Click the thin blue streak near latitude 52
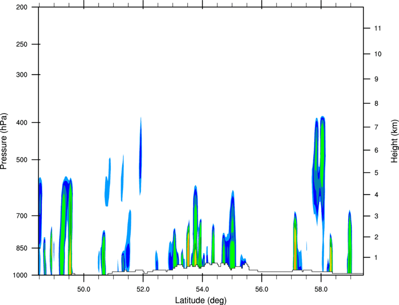The width and height of the screenshot is (399, 305). tap(140, 156)
